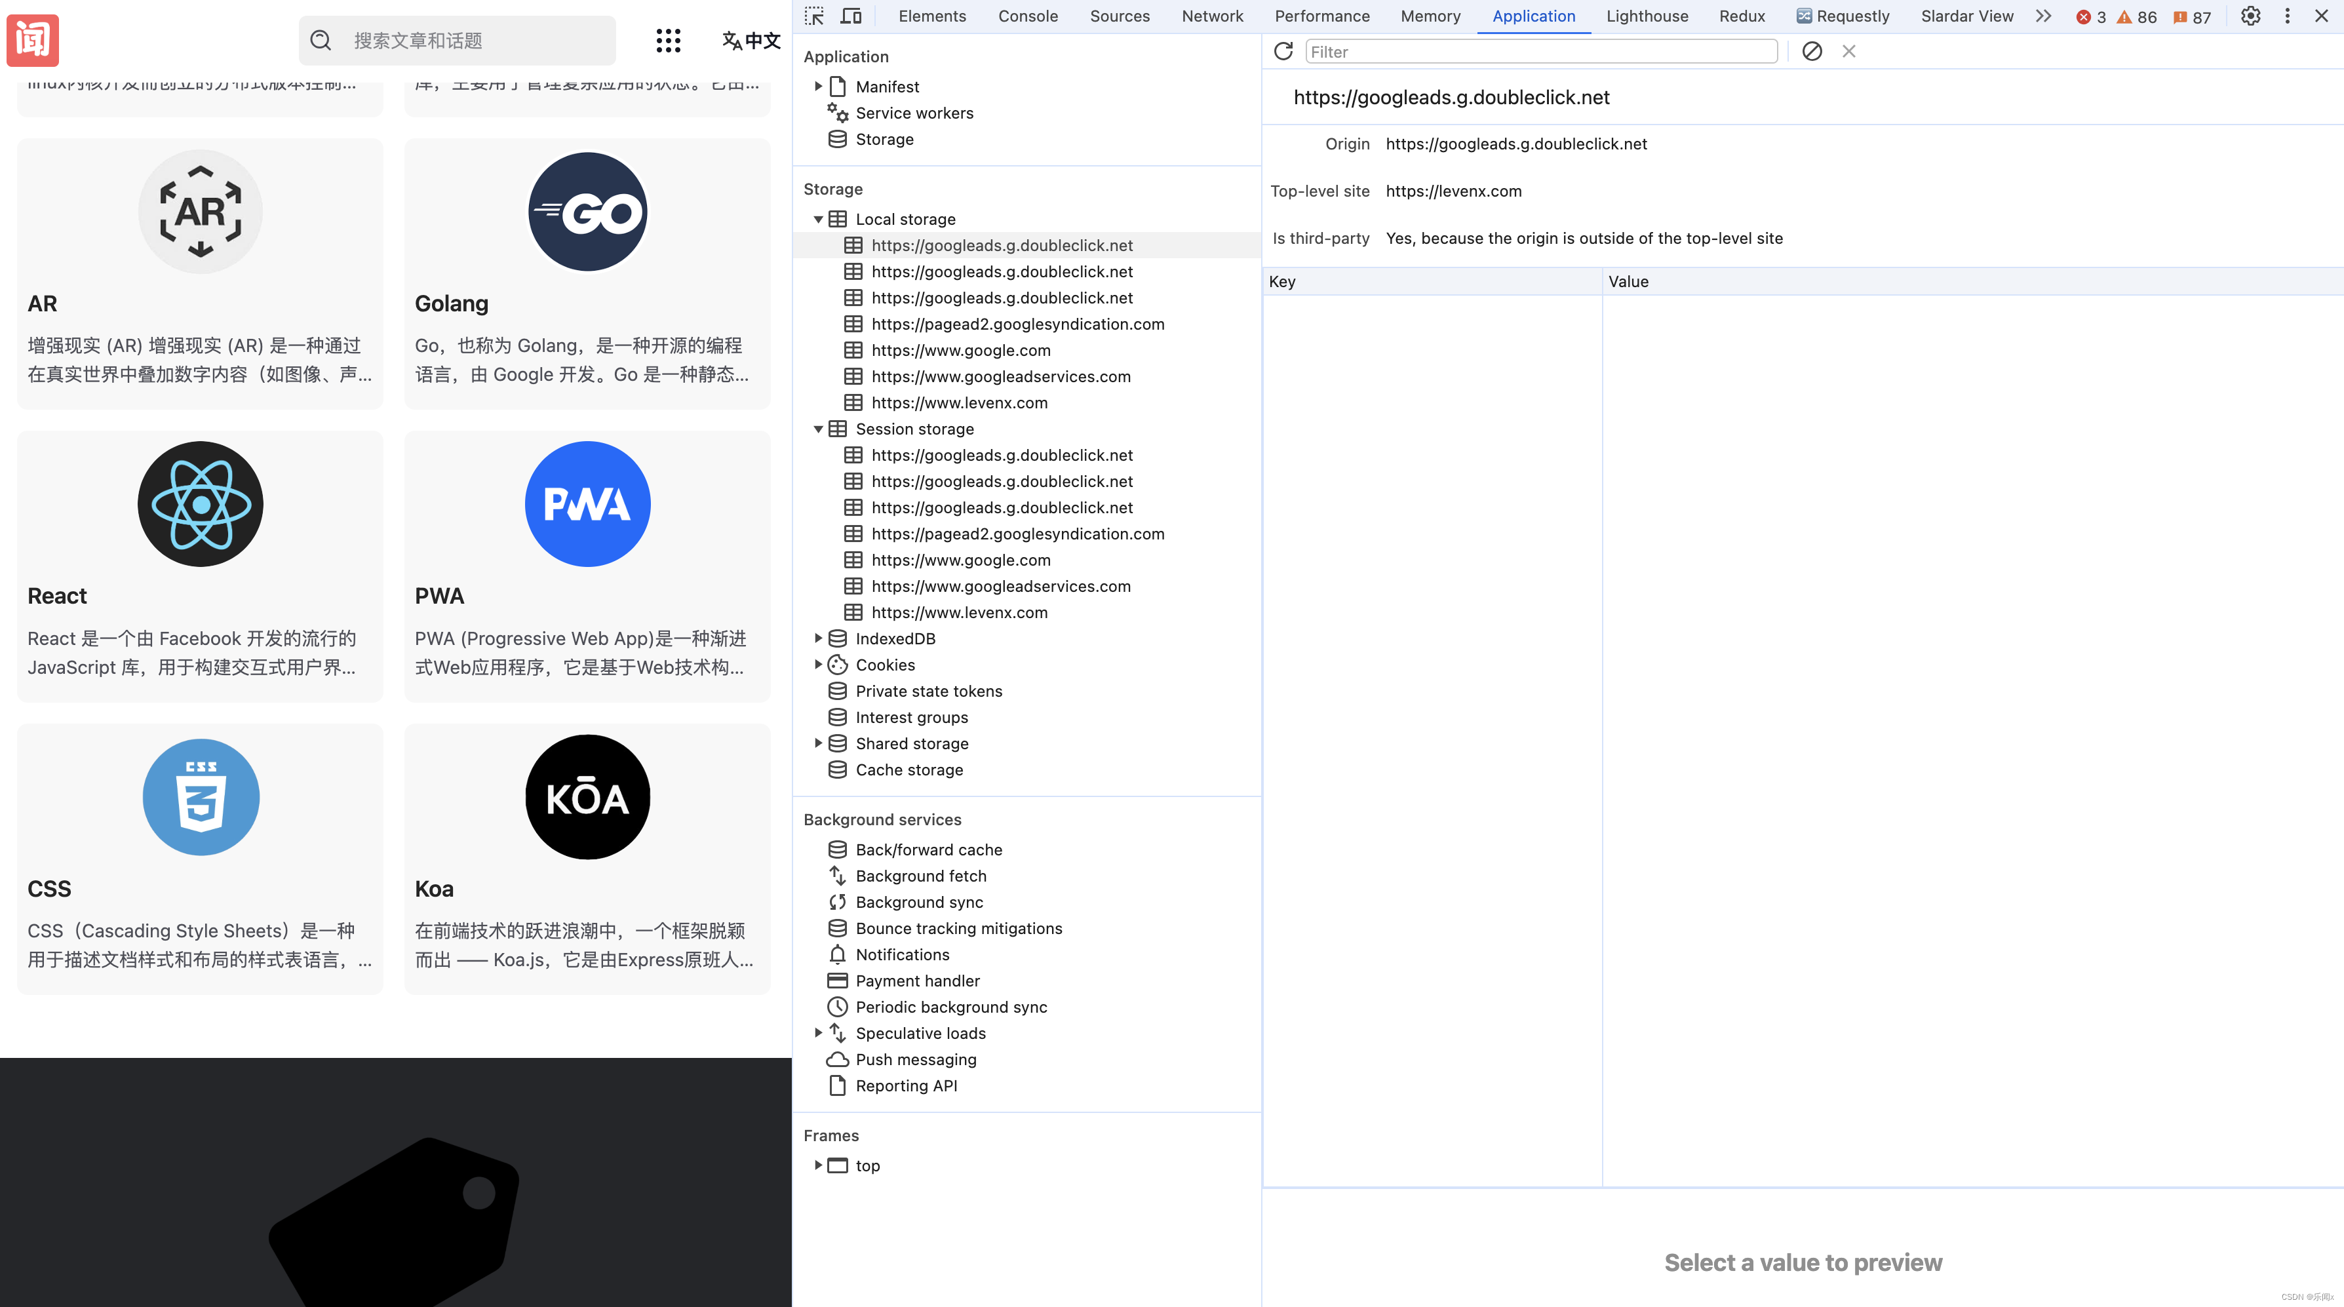Toggle the device toolbar icon
The width and height of the screenshot is (2344, 1307).
pos(851,16)
